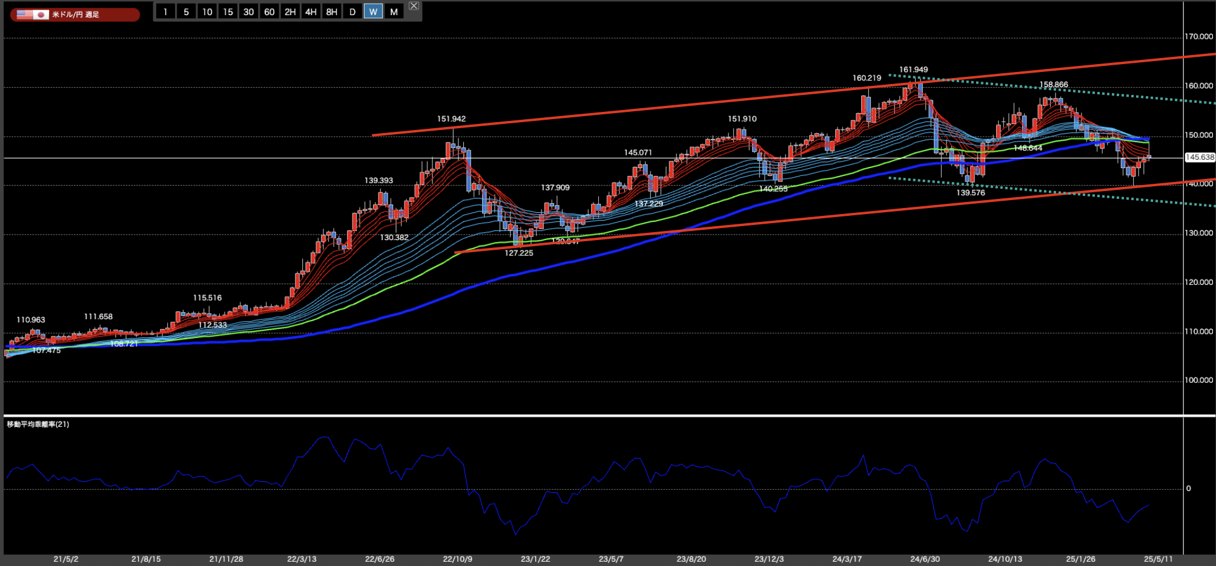This screenshot has height=566, width=1216.
Task: Click the 150.000 price axis level
Action: coord(1199,135)
